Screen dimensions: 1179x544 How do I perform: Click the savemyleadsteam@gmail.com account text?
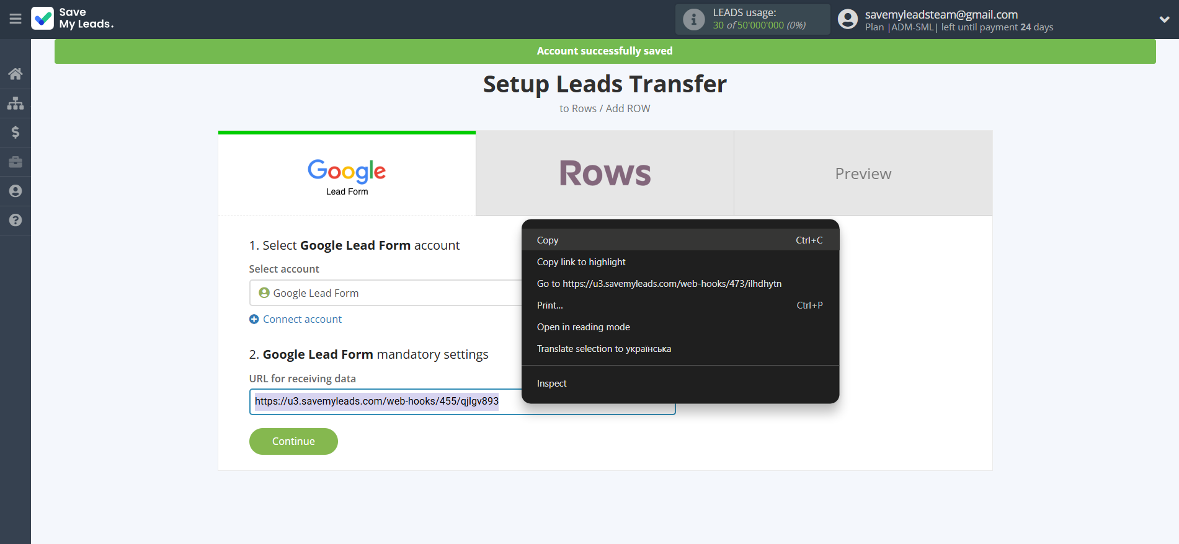coord(941,14)
